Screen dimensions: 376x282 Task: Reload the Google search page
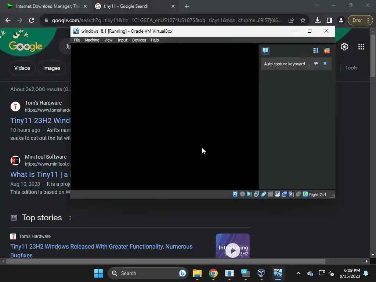tap(32, 21)
